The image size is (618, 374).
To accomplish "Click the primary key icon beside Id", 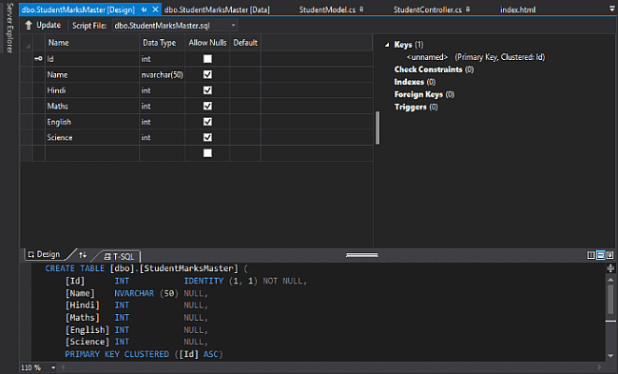I will tap(38, 59).
